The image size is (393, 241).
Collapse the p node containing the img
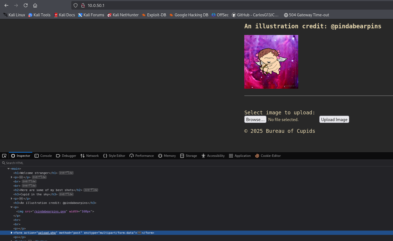point(11,207)
